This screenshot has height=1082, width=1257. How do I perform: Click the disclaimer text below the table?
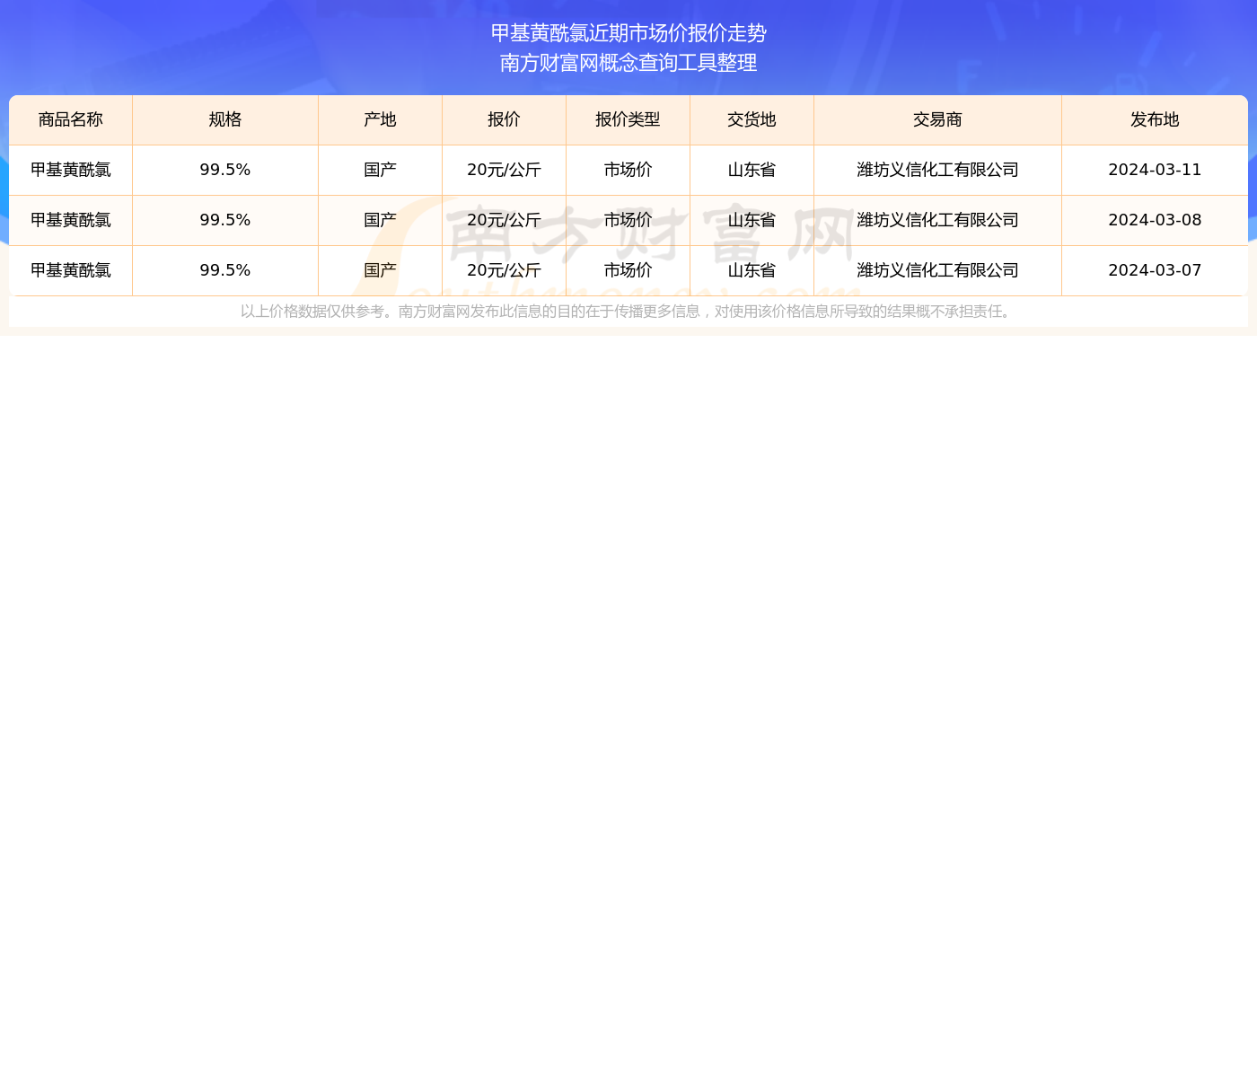[x=628, y=312]
